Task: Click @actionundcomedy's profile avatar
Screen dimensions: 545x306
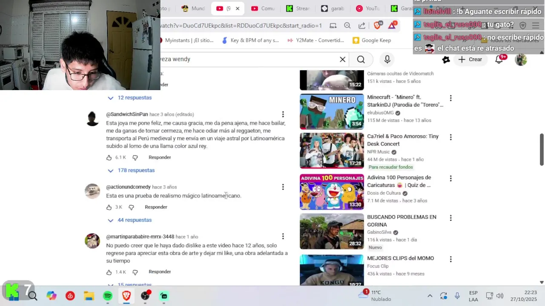Action: click(92, 191)
